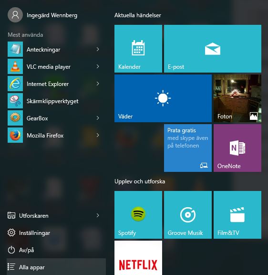Image resolution: width=268 pixels, height=275 pixels.
Task: Click the Anteckningar label
Action: 43,50
